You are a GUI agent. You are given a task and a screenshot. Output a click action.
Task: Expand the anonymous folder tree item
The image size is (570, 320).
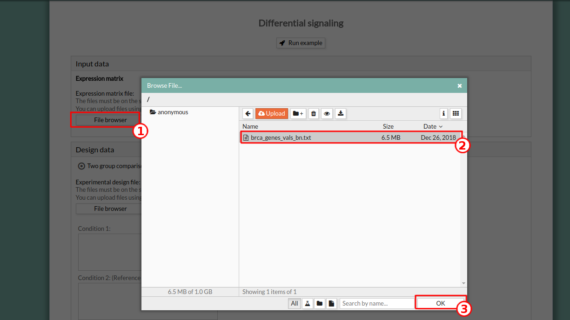(169, 112)
